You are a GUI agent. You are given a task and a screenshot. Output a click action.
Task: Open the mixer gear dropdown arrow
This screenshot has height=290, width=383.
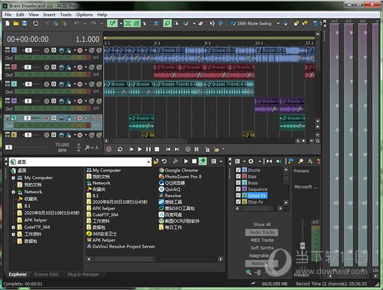(260, 162)
